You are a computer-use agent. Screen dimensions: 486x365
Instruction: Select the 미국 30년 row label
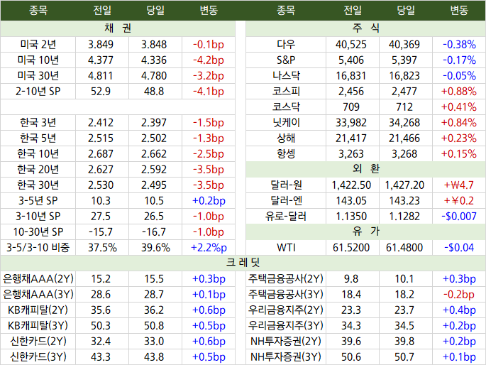(x=38, y=76)
